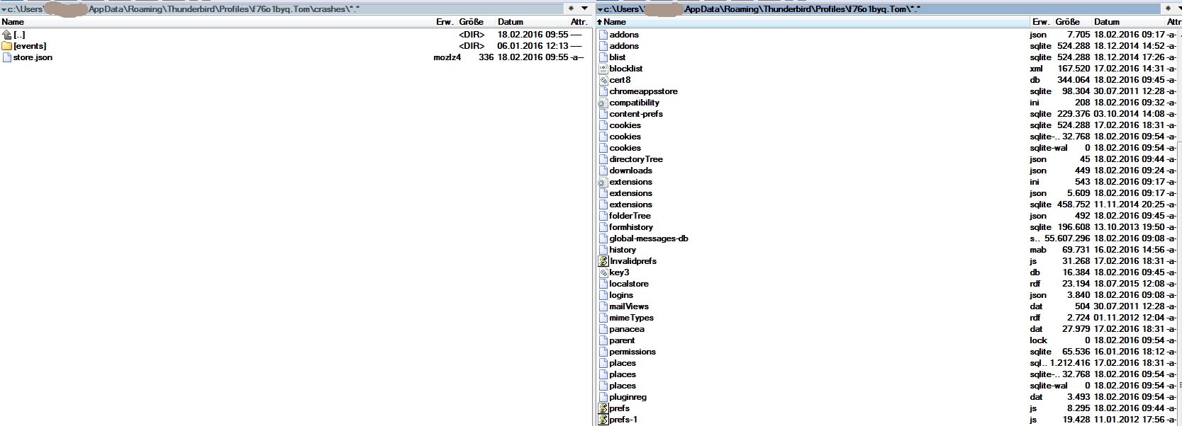Click the folderTree file icon
Viewport: 1182px width, 426px height.
603,216
